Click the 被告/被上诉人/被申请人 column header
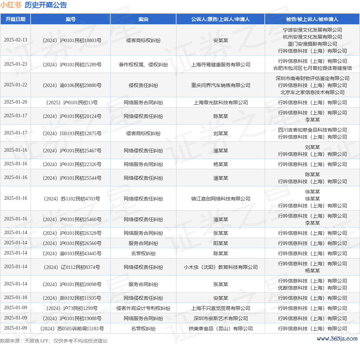This screenshot has width=360, height=344. point(312,19)
